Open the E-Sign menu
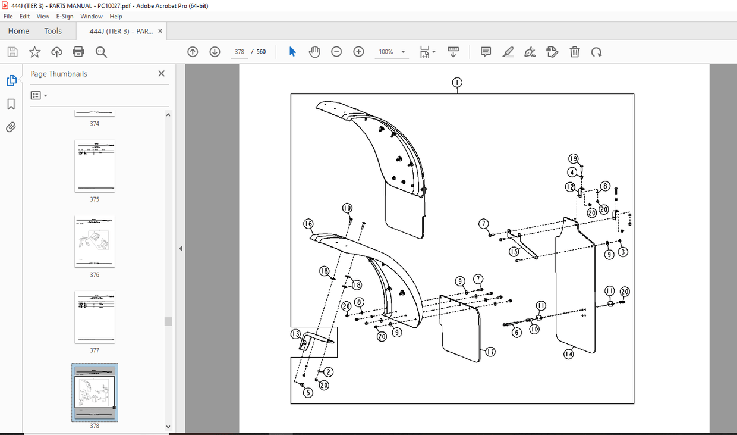Image resolution: width=737 pixels, height=435 pixels. tap(64, 16)
